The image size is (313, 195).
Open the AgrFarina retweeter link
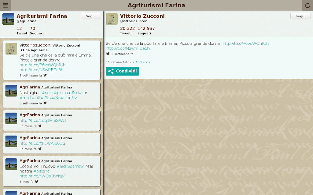(x=142, y=62)
